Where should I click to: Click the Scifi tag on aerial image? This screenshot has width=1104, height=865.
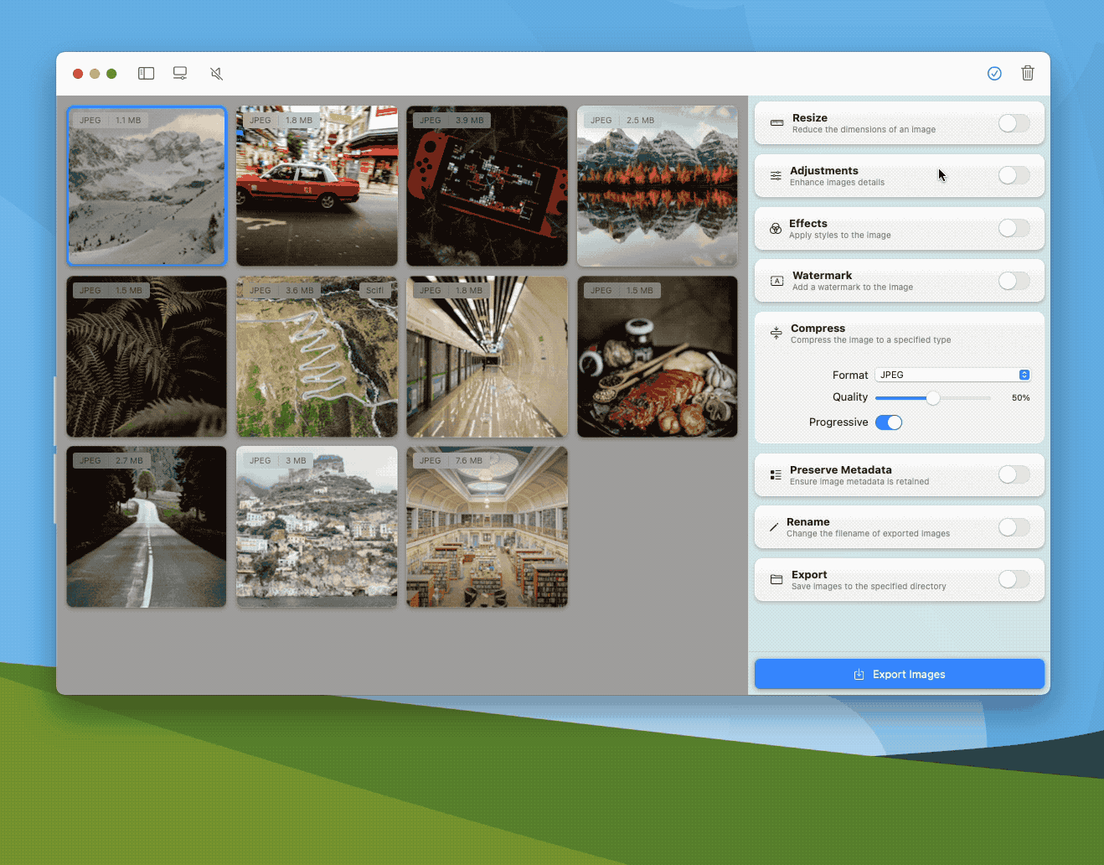[x=374, y=291]
